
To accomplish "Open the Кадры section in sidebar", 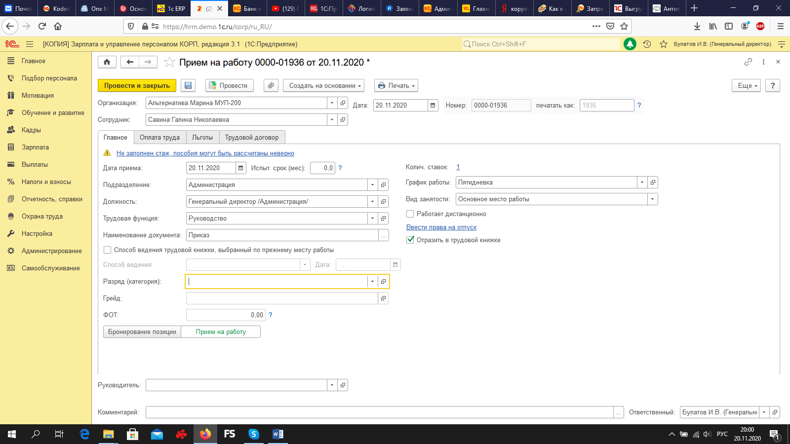I will point(31,130).
